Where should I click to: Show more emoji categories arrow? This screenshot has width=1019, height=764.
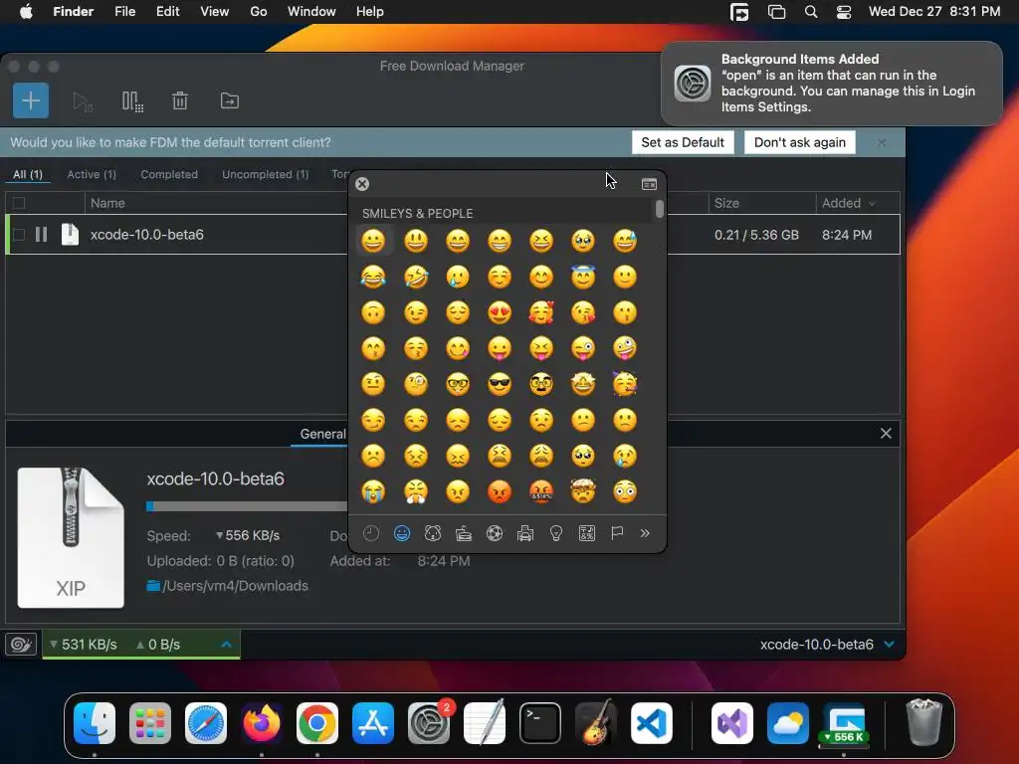click(645, 533)
